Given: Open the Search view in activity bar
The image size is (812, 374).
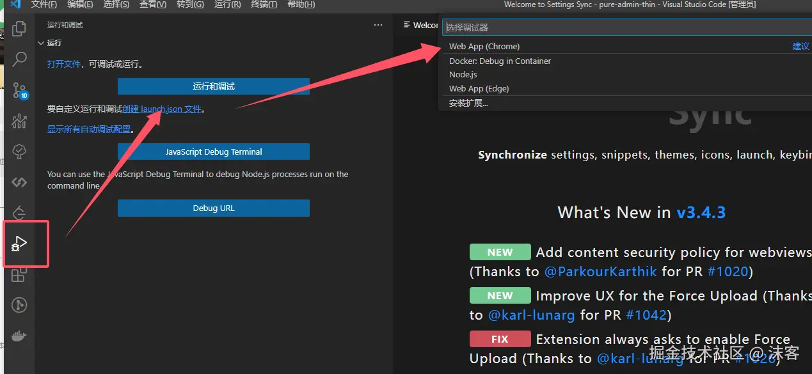Looking at the screenshot, I should (x=20, y=59).
